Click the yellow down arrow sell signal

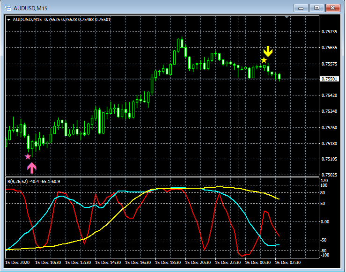[x=268, y=51]
